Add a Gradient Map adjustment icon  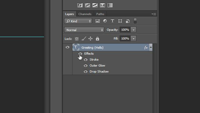tap(110, 5)
